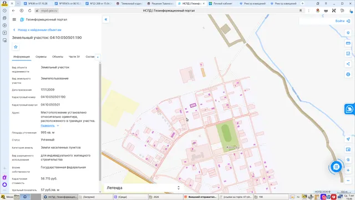Open the Объекты tab
This screenshot has width=355, height=200.
58,57
